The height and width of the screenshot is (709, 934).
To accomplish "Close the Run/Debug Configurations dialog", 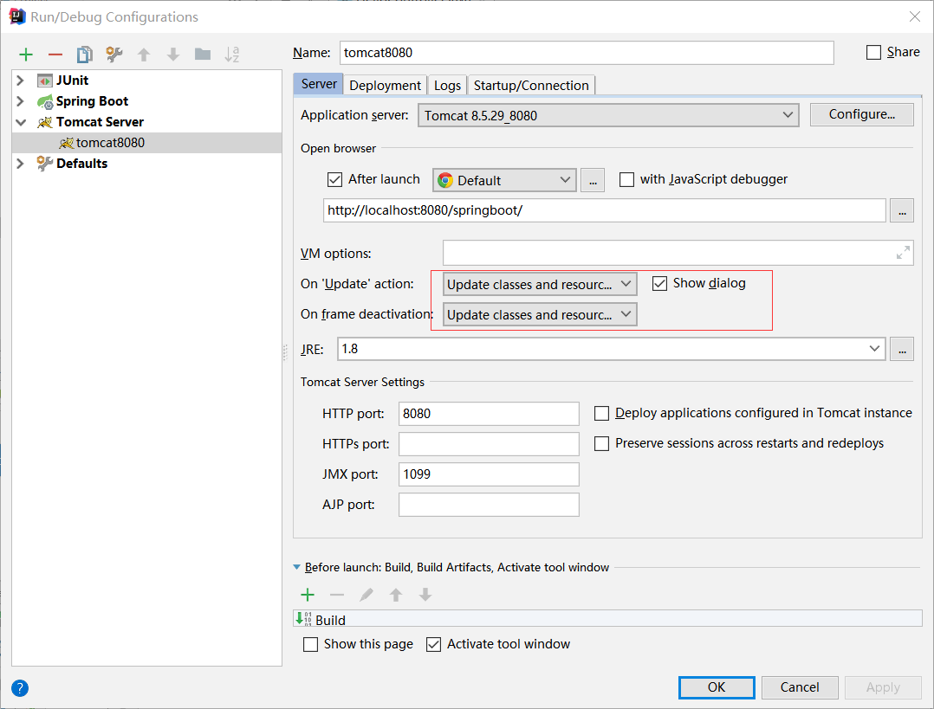I will [x=915, y=16].
